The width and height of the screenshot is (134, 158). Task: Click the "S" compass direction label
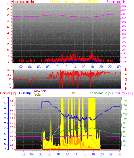(x=126, y=80)
